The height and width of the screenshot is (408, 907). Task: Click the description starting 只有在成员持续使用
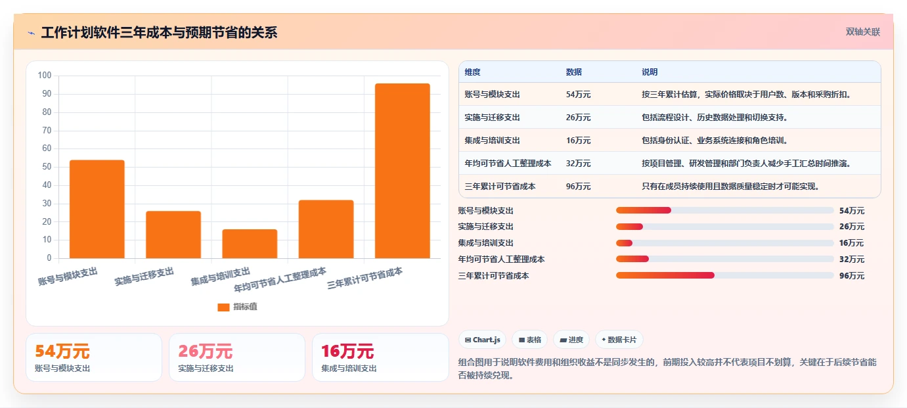pos(731,187)
